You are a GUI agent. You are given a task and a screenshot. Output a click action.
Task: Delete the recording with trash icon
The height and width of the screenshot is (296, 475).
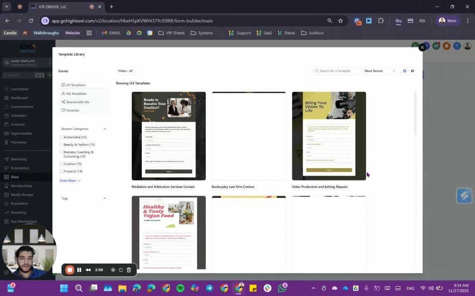click(129, 270)
